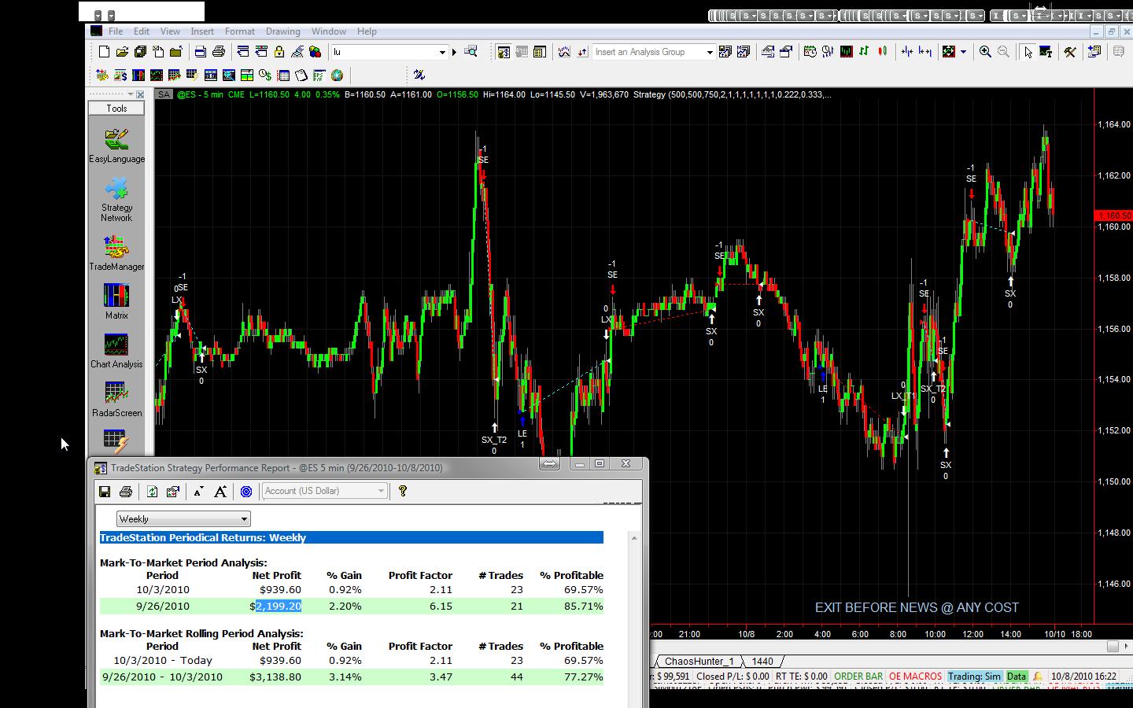Zoom in on the chart

pyautogui.click(x=985, y=52)
